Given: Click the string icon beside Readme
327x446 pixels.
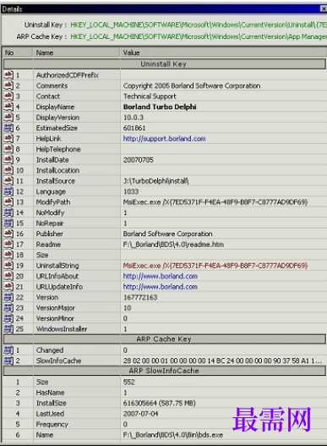Looking at the screenshot, I should point(8,245).
